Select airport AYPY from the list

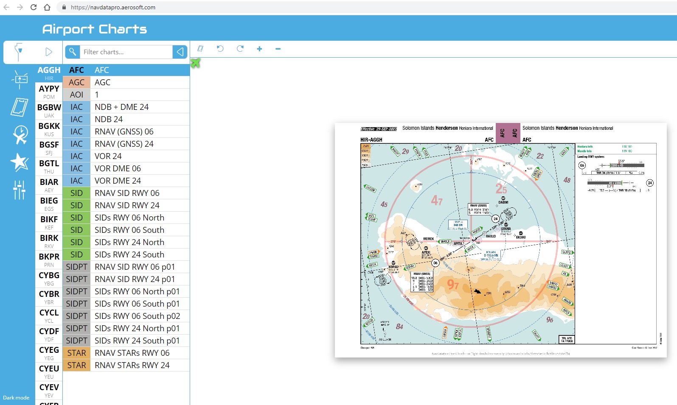(49, 92)
